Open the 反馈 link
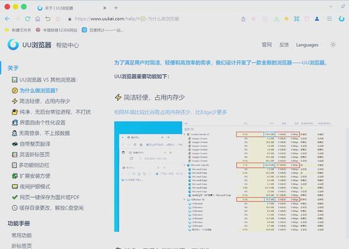Screen dimensions: 349x249 [284, 45]
